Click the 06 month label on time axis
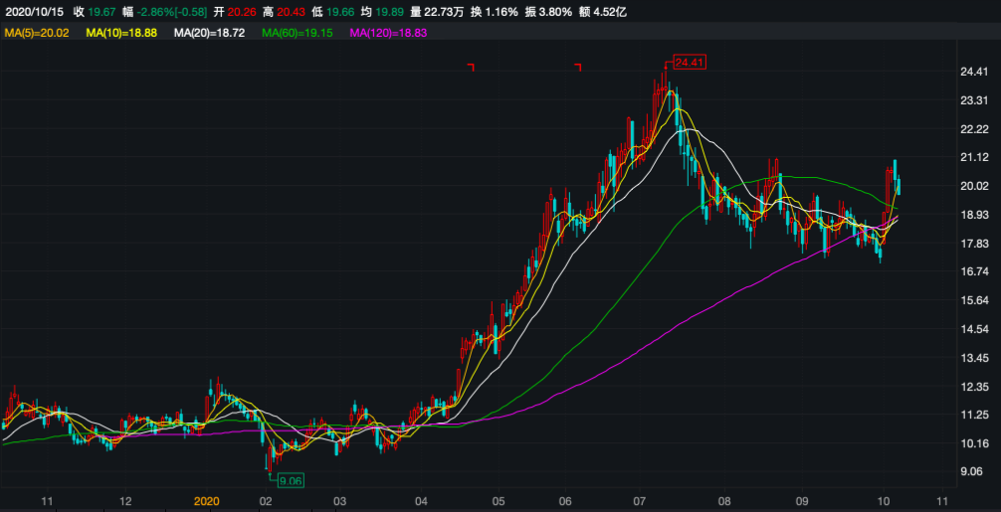 tap(565, 501)
